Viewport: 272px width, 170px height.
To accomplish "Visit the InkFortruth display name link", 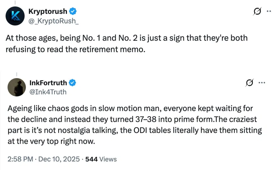I will coord(48,83).
